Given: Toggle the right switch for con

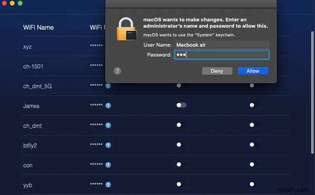Looking at the screenshot, I should (254, 165).
